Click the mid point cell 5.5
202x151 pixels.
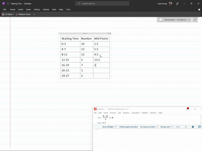click(x=101, y=49)
